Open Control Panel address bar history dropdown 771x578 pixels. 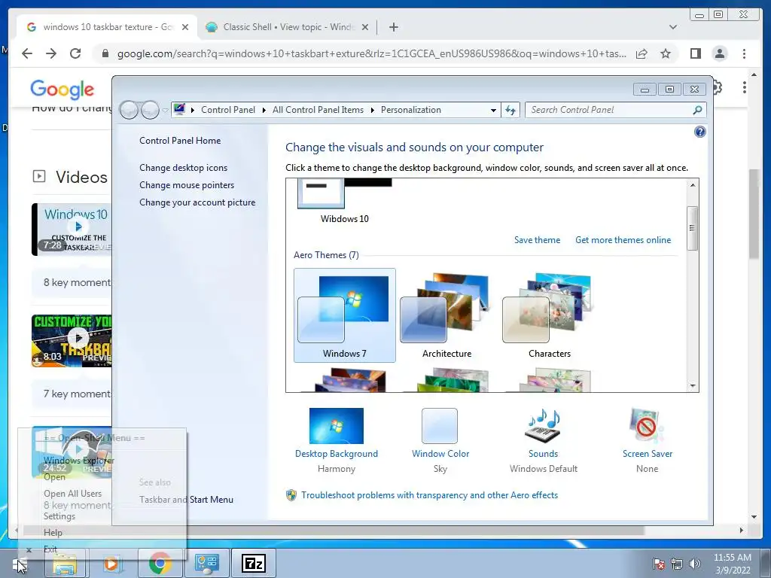tap(493, 110)
